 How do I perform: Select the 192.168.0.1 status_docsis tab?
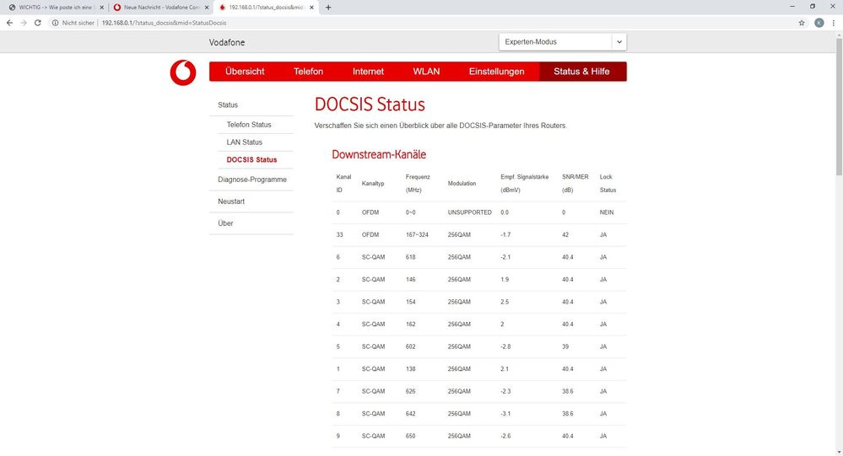pos(266,8)
